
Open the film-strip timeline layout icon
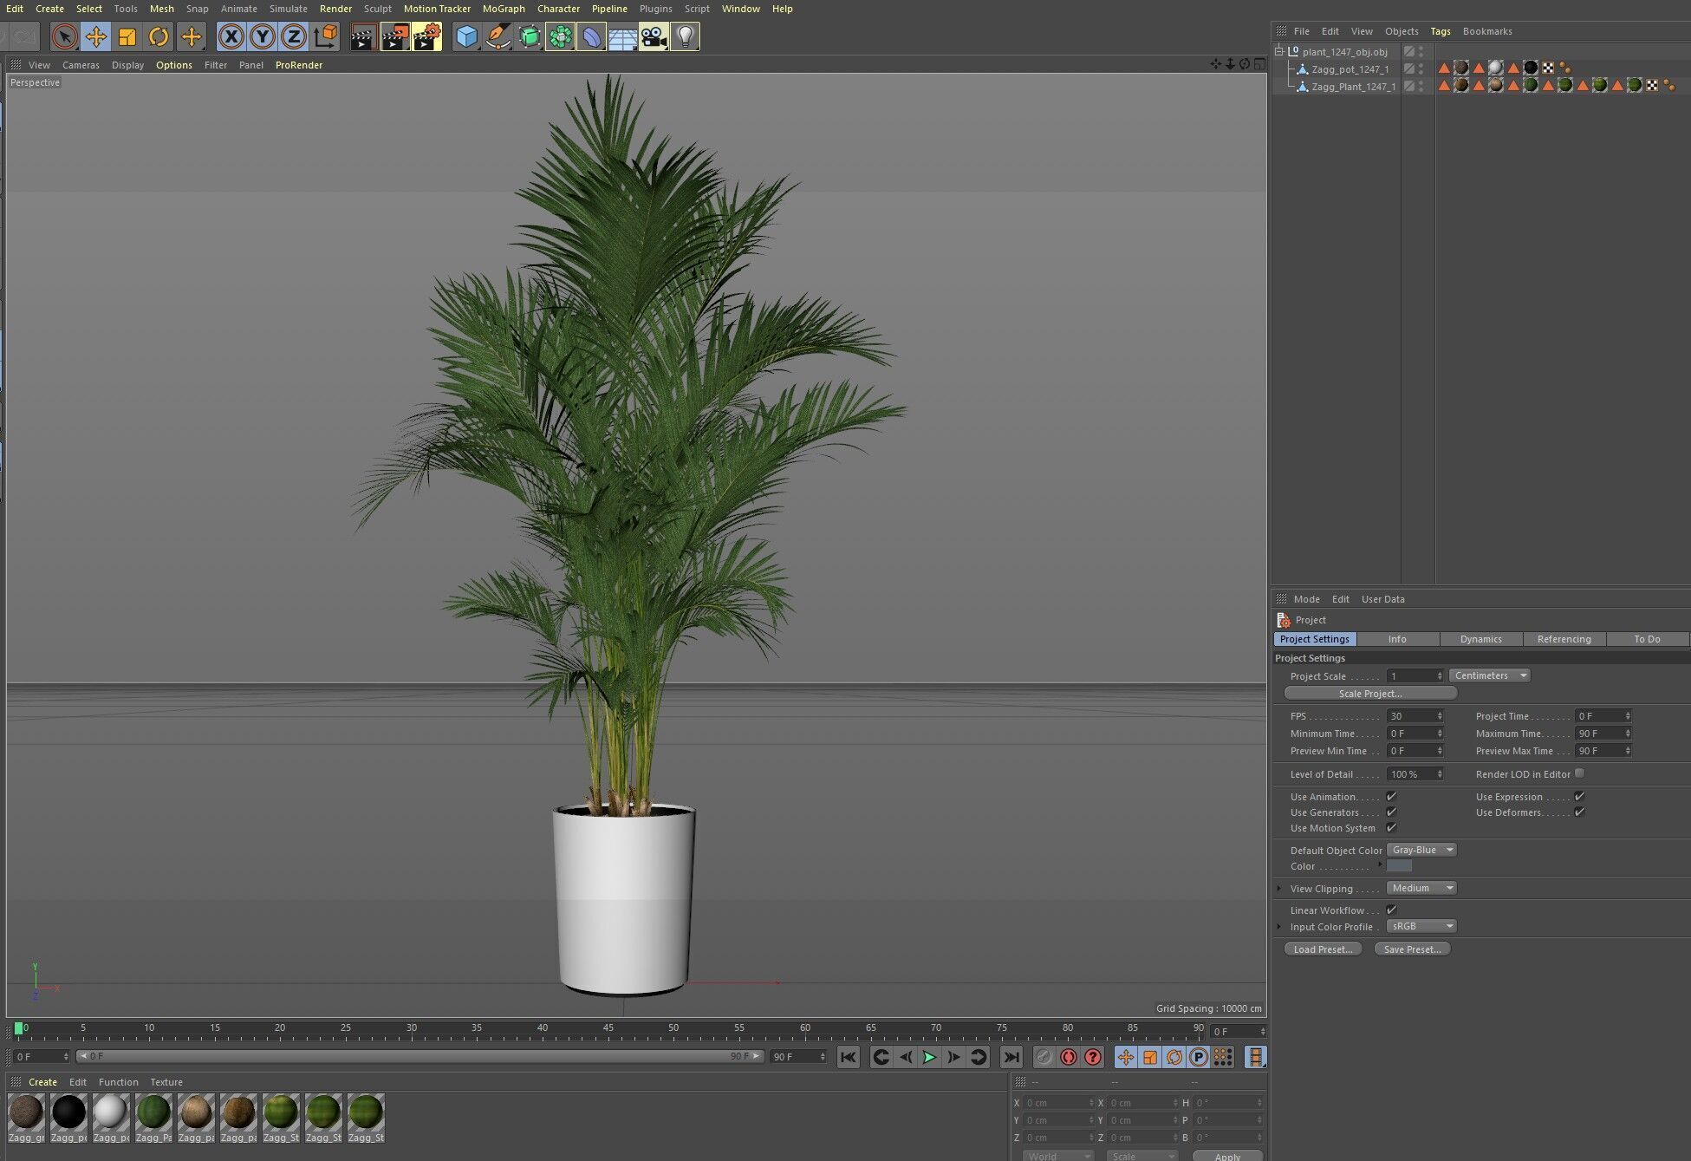1255,1057
